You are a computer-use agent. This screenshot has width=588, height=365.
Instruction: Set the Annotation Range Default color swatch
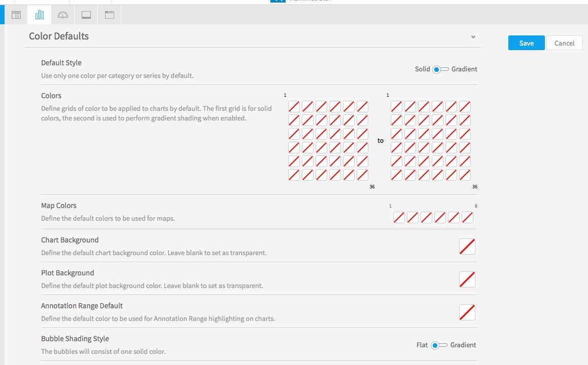click(467, 312)
